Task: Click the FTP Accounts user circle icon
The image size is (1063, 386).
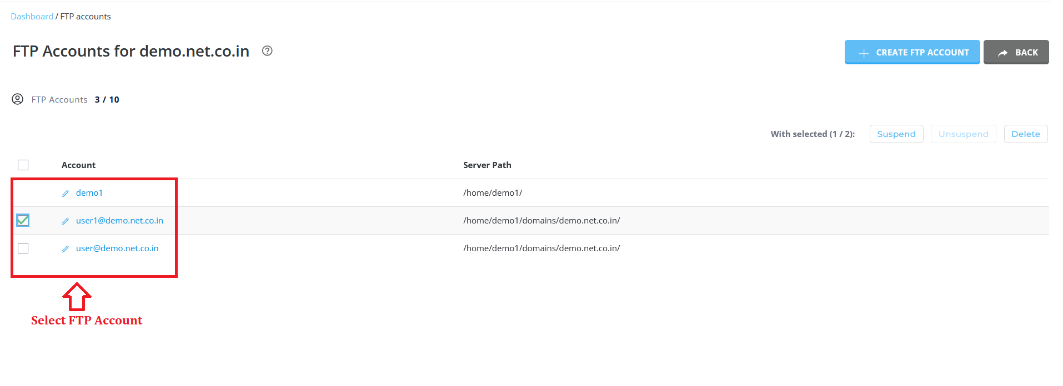Action: click(18, 99)
